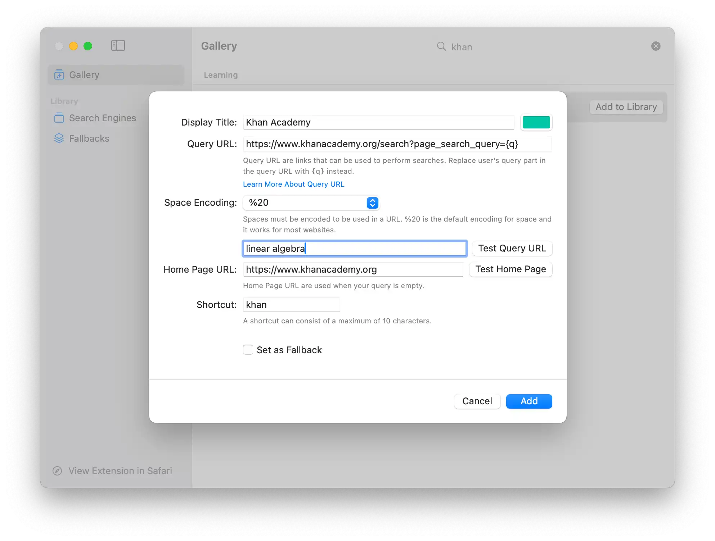Open the Fallbacks stack icon
The image size is (715, 541).
pos(59,138)
